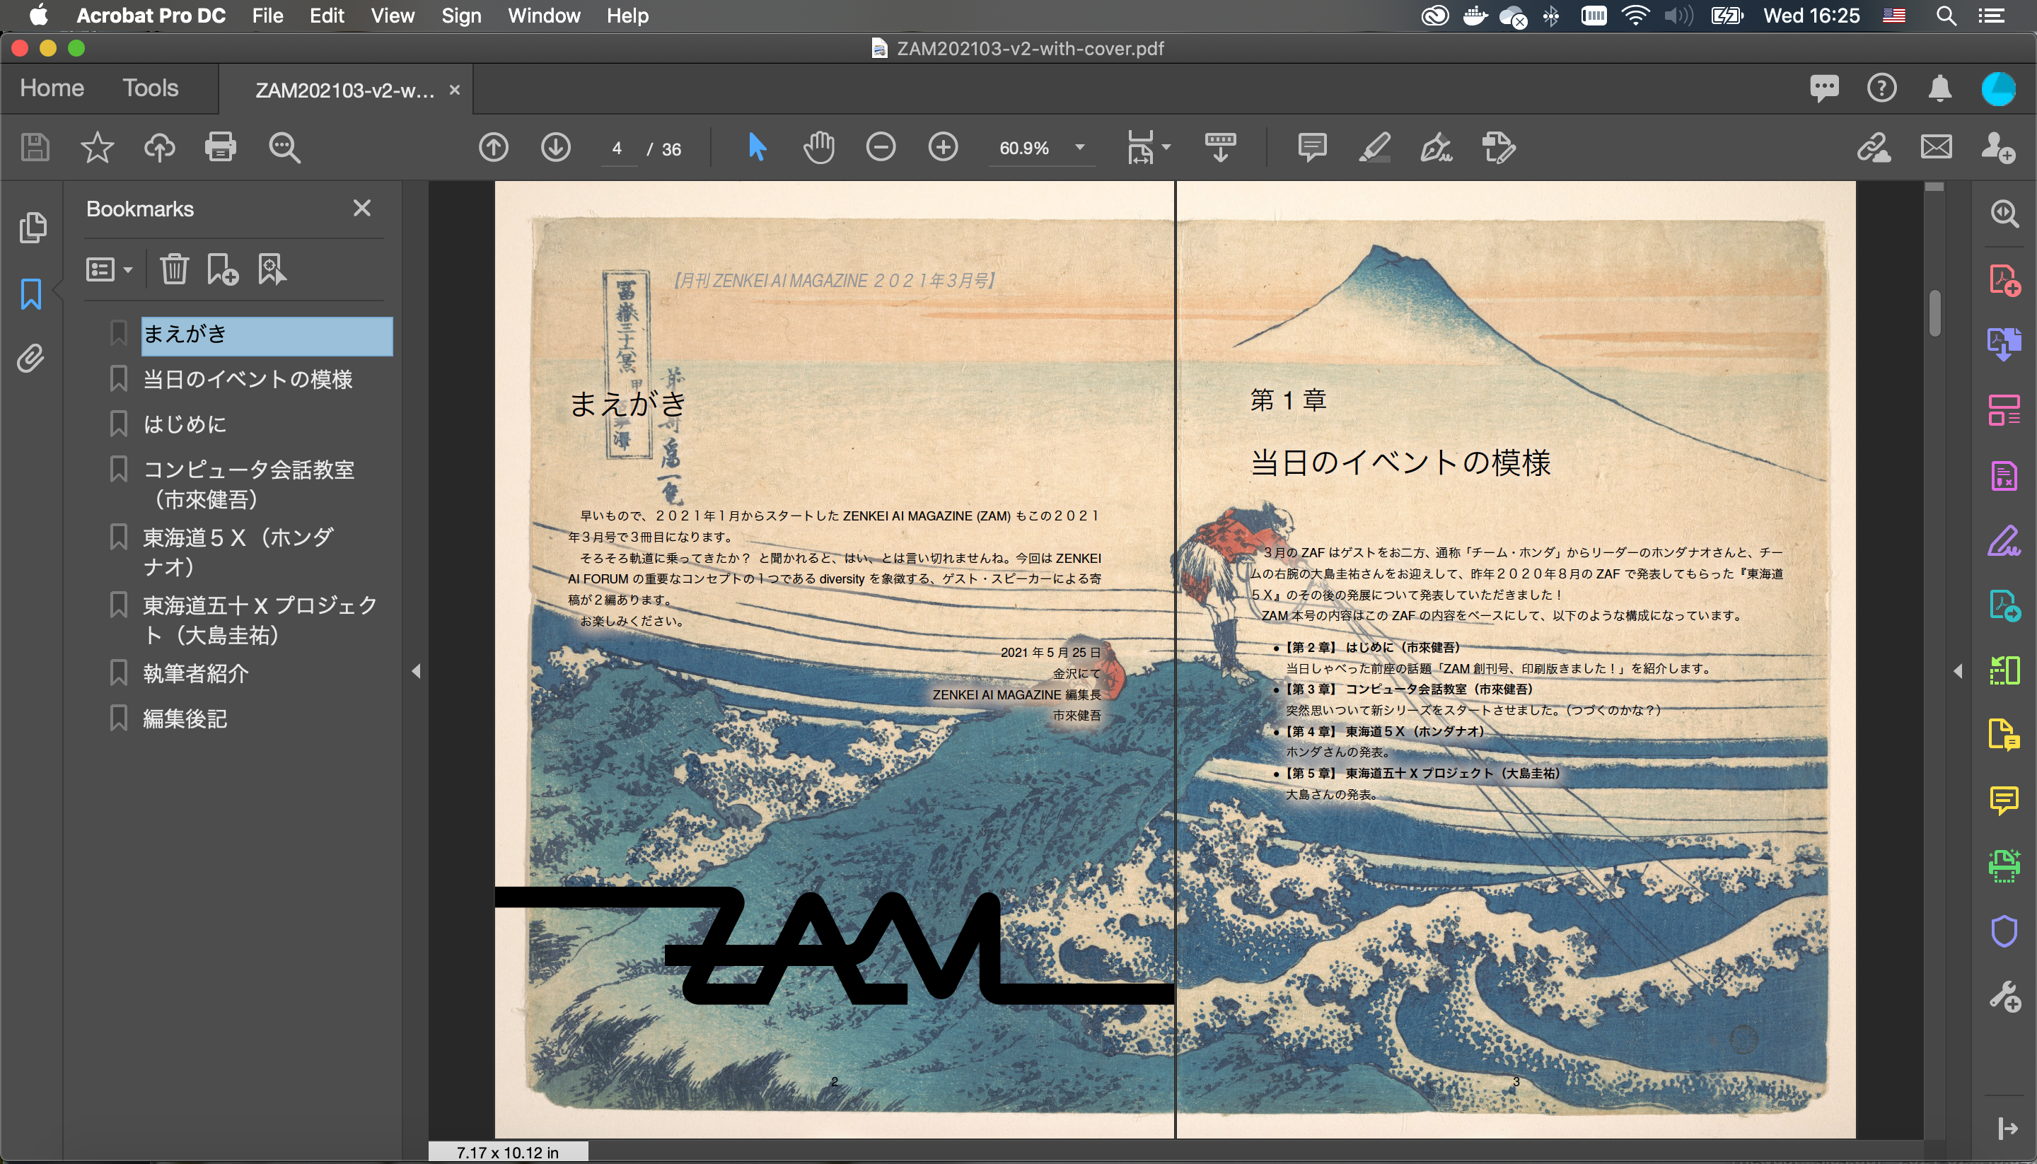Collapse the left navigation pane arrow

click(416, 670)
